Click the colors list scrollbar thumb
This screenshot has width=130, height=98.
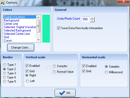pos(38,26)
